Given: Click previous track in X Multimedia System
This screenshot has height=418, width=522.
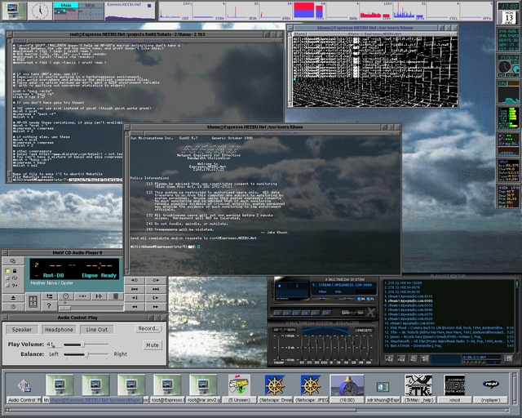Looking at the screenshot, I should click(x=278, y=313).
